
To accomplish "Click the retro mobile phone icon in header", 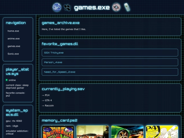I will pyautogui.click(x=127, y=7).
